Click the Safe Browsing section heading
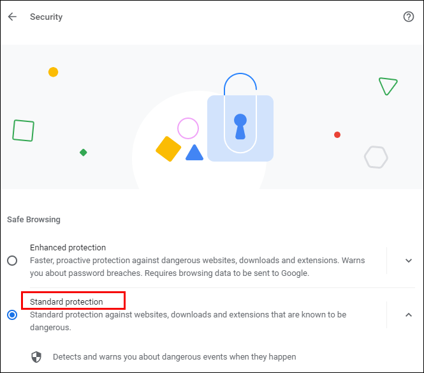424x373 pixels. pyautogui.click(x=34, y=220)
